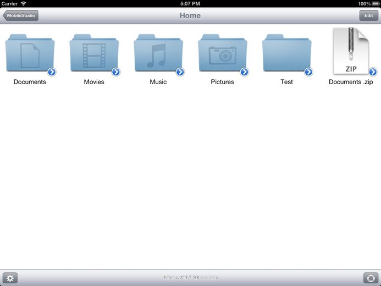Tap the Home title in navigation bar
The image size is (381, 286).
pyautogui.click(x=190, y=15)
